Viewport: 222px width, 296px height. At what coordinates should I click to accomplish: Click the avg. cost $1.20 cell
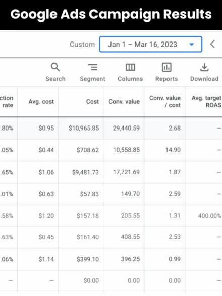[x=46, y=216]
